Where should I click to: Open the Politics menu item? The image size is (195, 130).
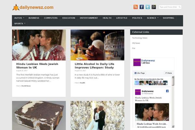[x=137, y=18]
